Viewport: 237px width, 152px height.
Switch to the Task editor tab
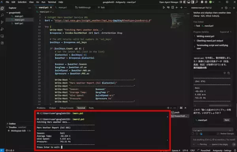click(101, 7)
